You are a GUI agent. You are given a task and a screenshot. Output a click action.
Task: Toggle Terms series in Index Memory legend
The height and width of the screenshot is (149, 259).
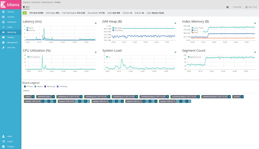click(x=195, y=30)
